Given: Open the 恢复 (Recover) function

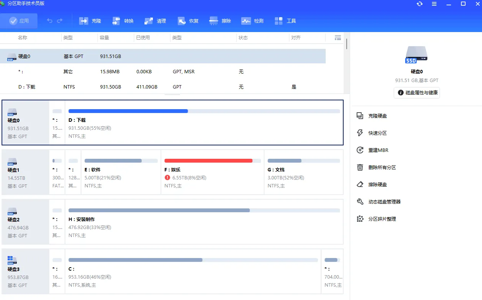Looking at the screenshot, I should pyautogui.click(x=188, y=21).
